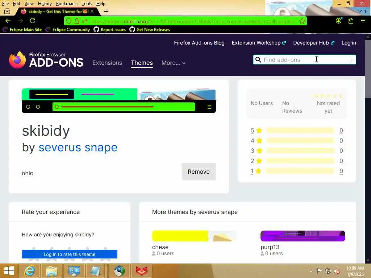Focus the Find add-ons search field
The width and height of the screenshot is (371, 278).
[304, 60]
